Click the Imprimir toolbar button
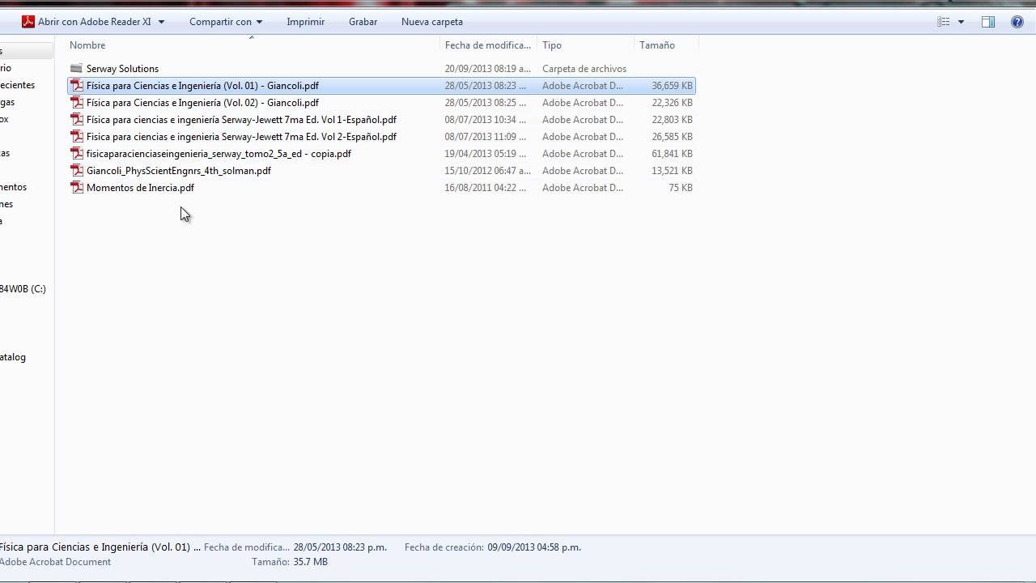 306,22
